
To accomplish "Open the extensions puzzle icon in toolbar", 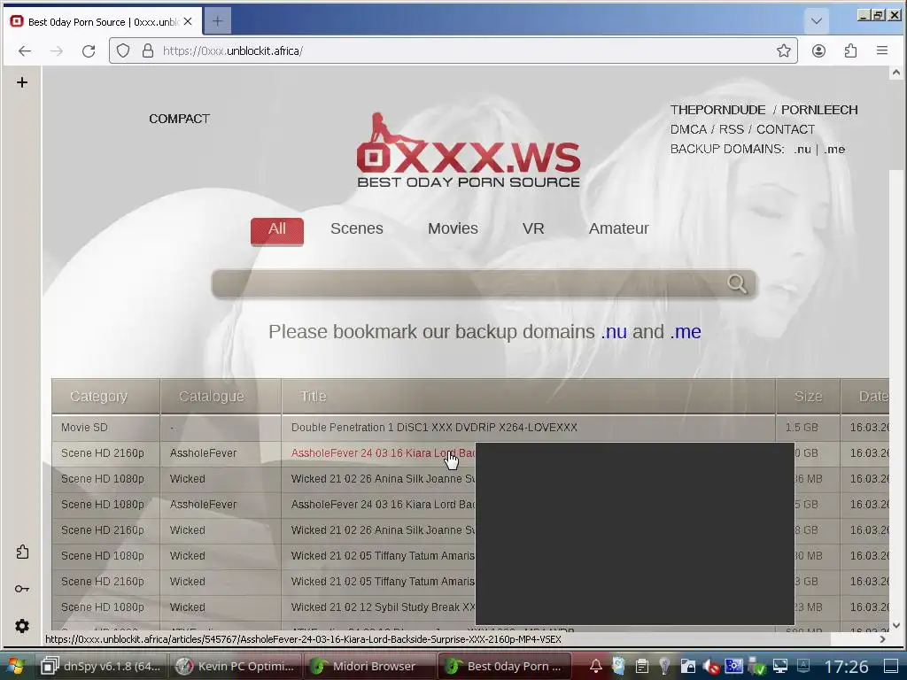I will [850, 50].
